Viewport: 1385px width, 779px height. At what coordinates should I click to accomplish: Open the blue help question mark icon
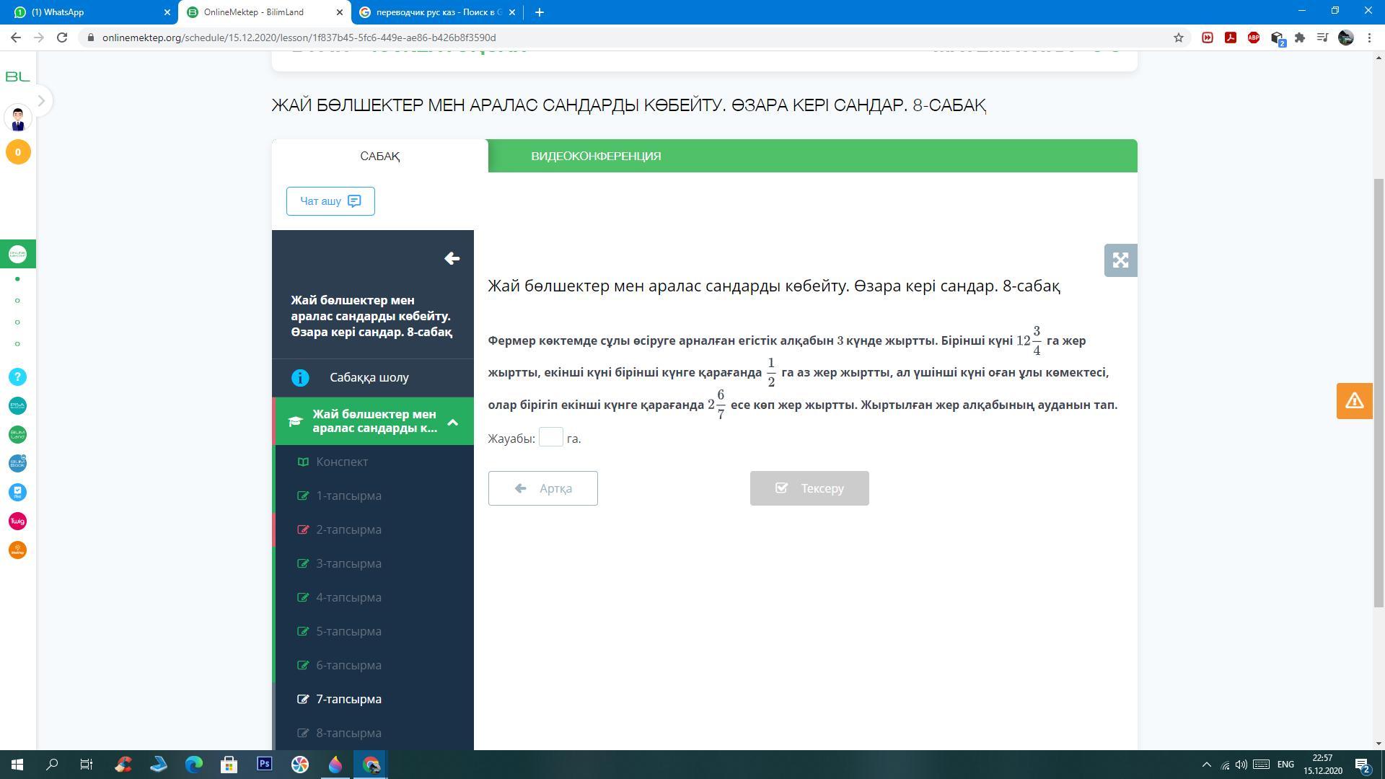[x=18, y=377]
